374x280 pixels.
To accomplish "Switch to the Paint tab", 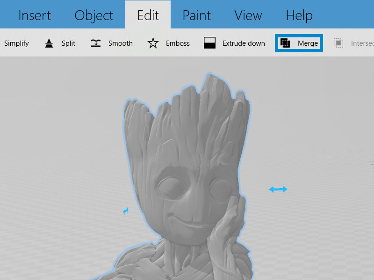I will tap(196, 15).
